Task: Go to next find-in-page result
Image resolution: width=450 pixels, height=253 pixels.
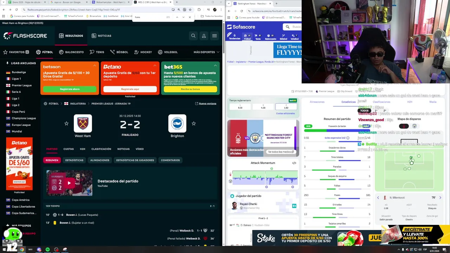Action: click(x=183, y=17)
